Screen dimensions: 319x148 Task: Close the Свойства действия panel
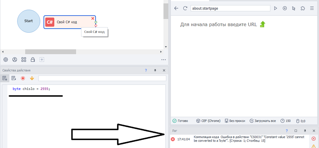[x=164, y=70]
